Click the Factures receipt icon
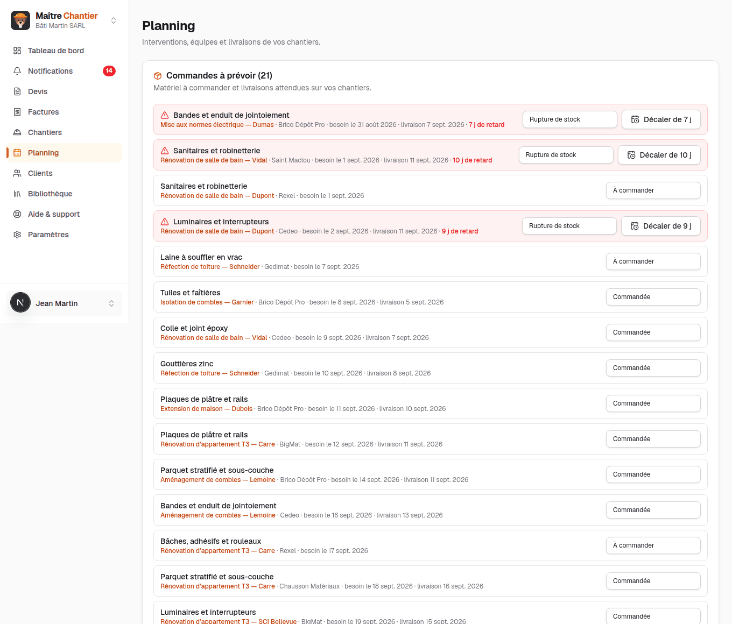The height and width of the screenshot is (624, 732). point(17,112)
